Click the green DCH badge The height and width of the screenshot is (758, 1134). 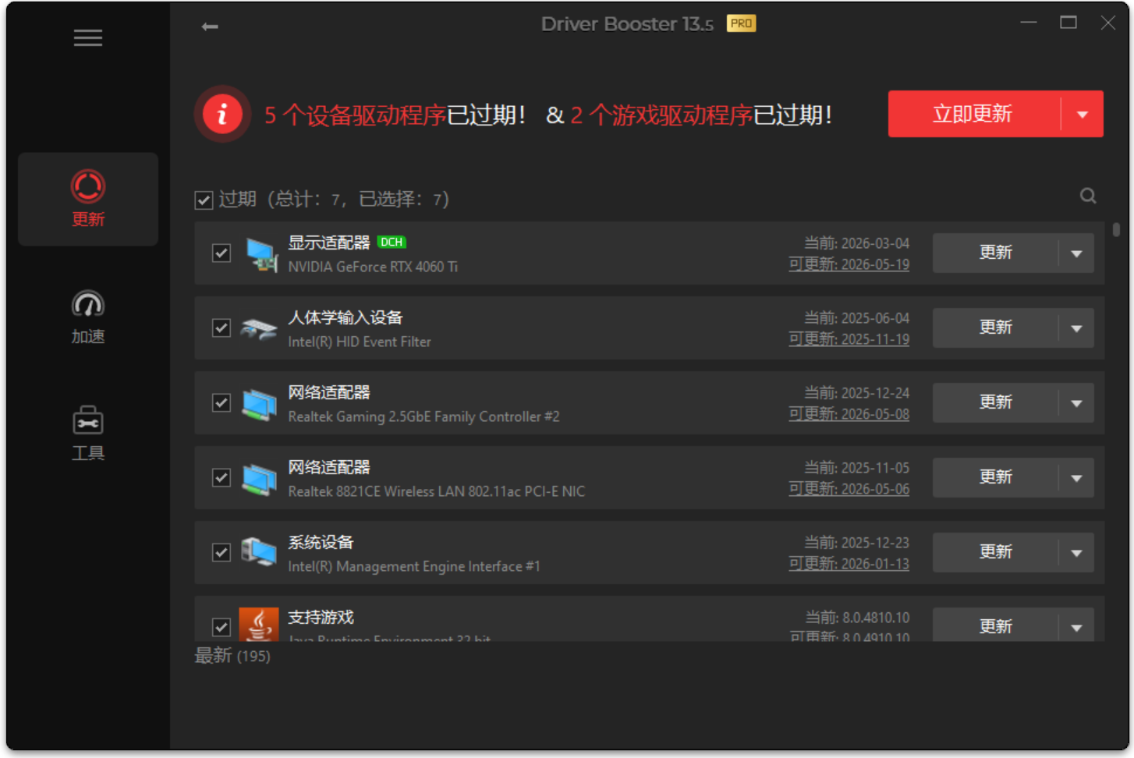coord(392,242)
